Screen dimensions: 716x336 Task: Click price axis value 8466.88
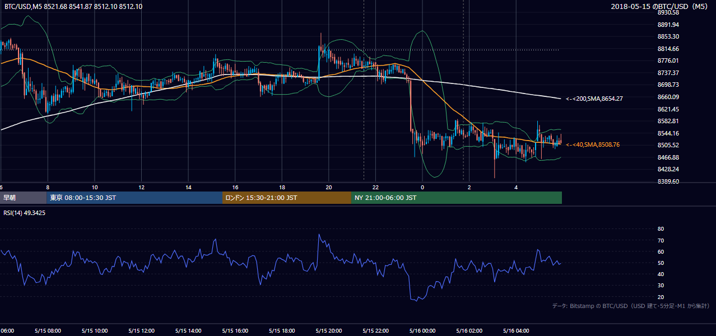[x=668, y=157]
